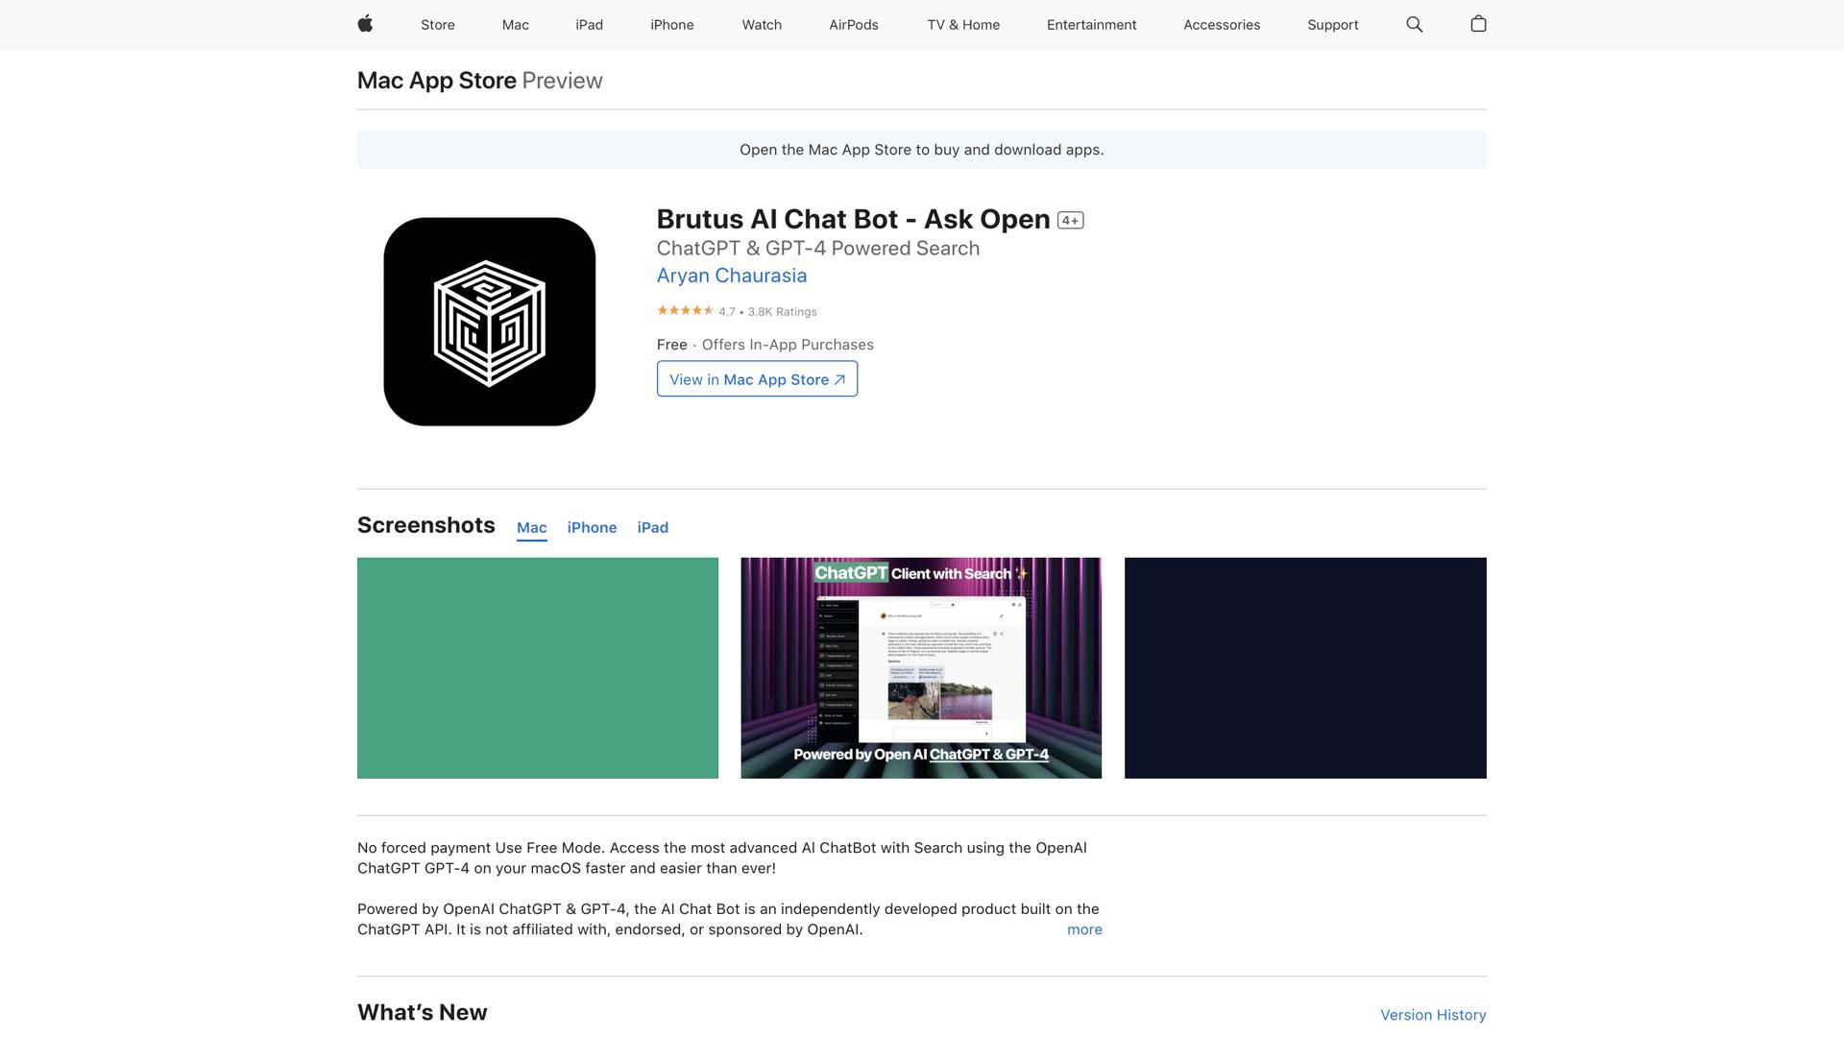
Task: Expand description using the more link
Action: pyautogui.click(x=1084, y=928)
